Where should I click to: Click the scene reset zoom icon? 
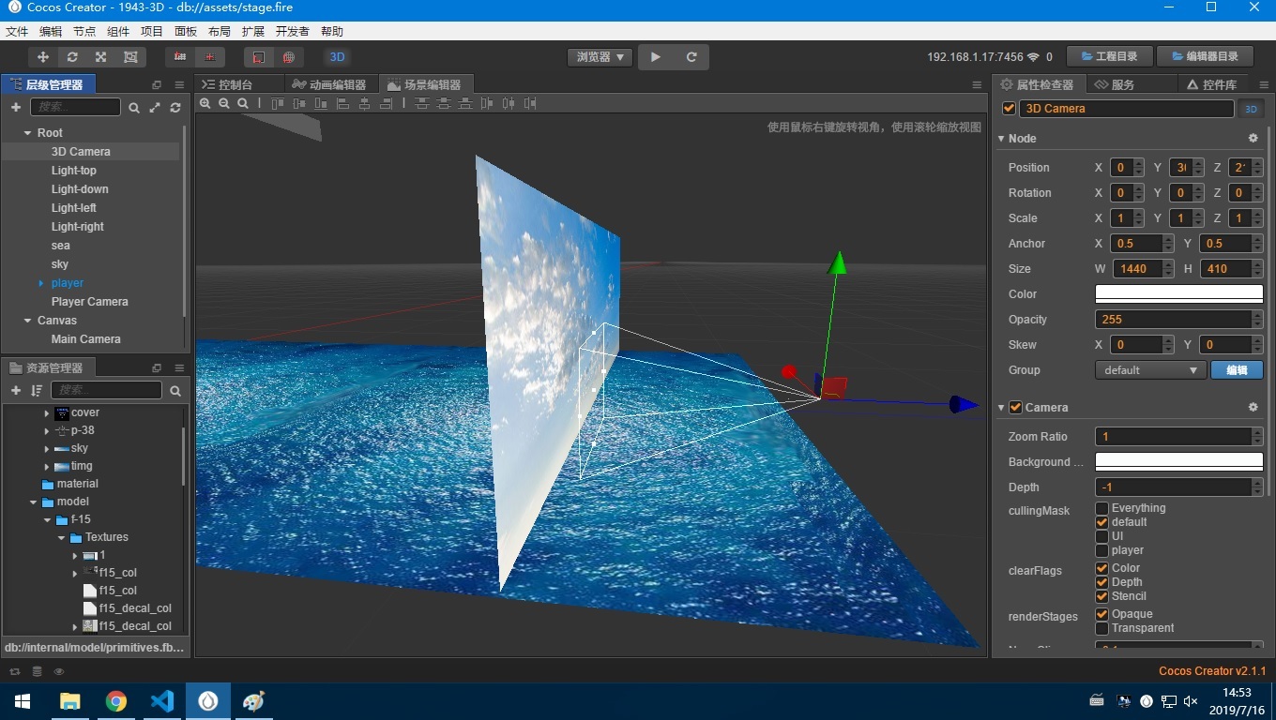pos(243,104)
